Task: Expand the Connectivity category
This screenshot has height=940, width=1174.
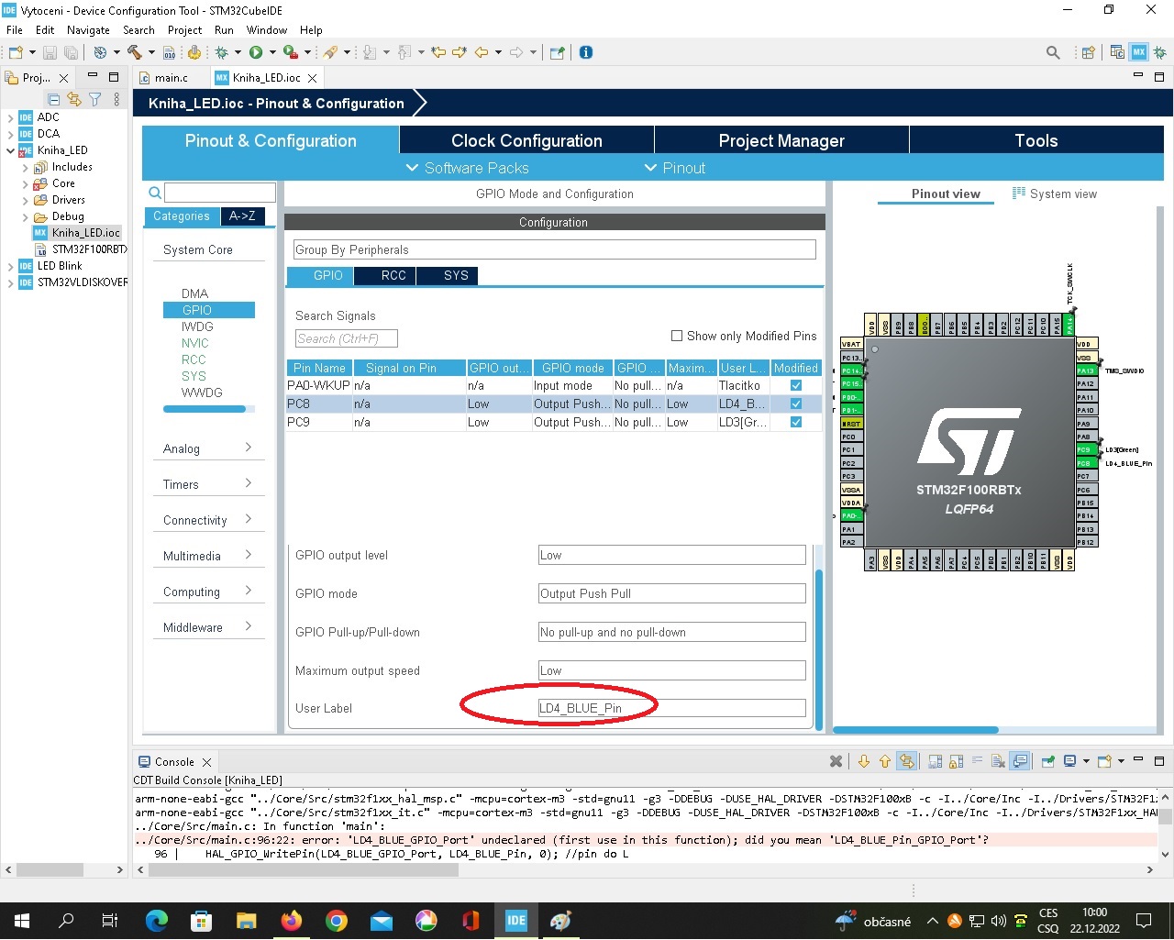Action: coord(207,520)
